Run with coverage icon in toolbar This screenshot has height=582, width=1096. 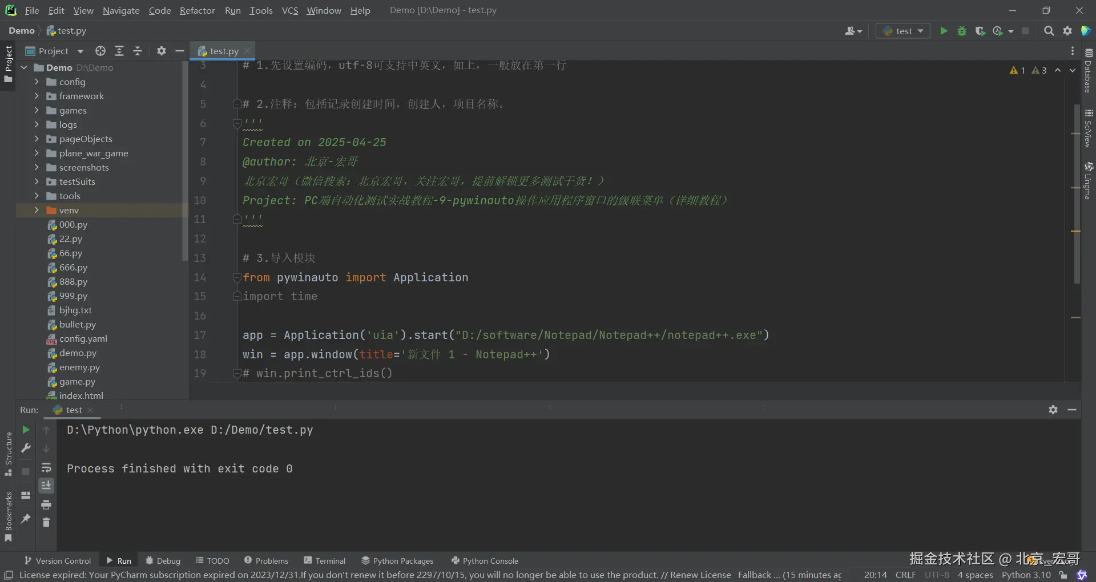[980, 31]
